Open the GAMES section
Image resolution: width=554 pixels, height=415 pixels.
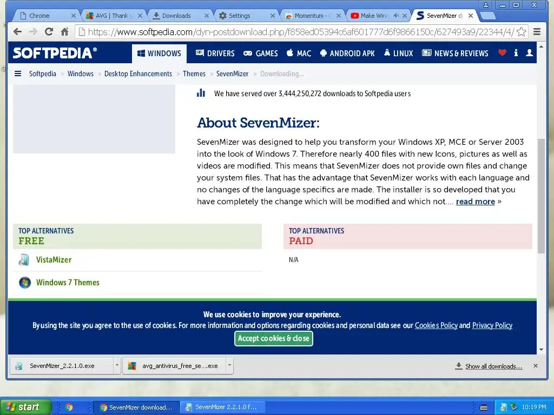[261, 53]
